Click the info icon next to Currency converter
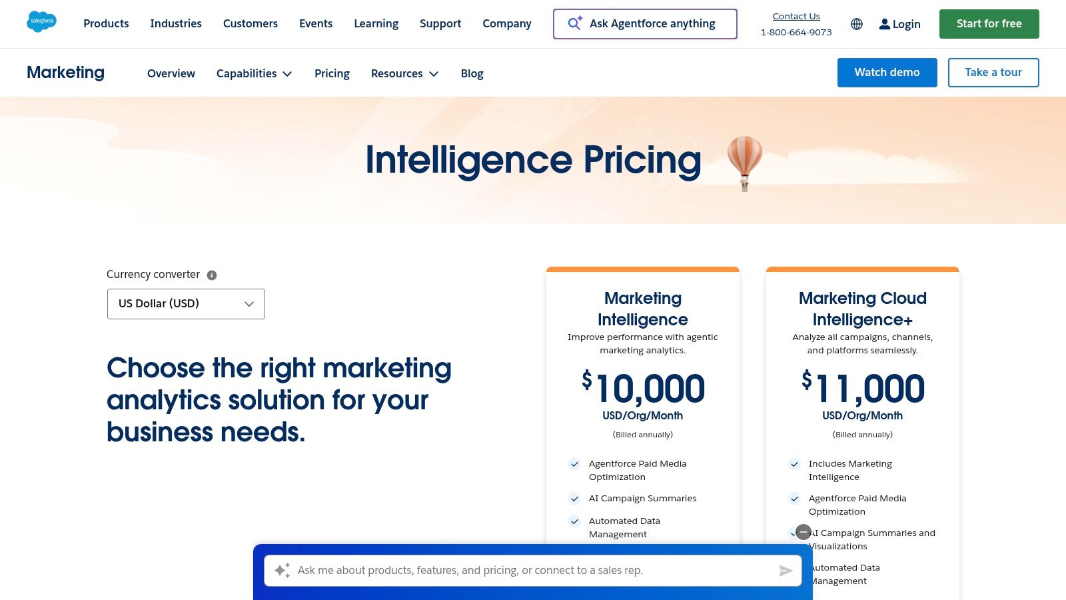1066x600 pixels. coord(212,274)
